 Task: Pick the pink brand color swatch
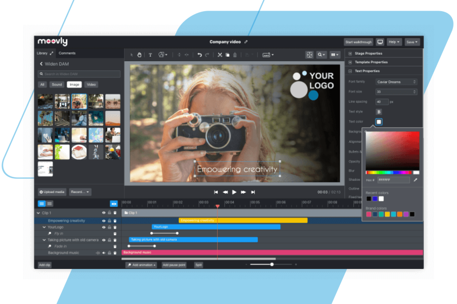coord(369,214)
